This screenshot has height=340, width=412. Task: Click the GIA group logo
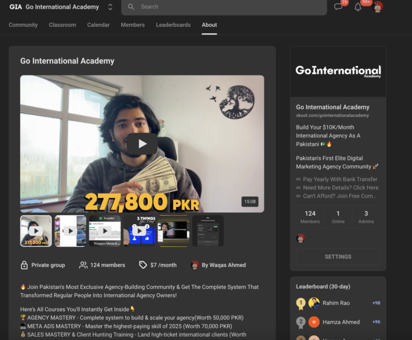click(x=15, y=7)
